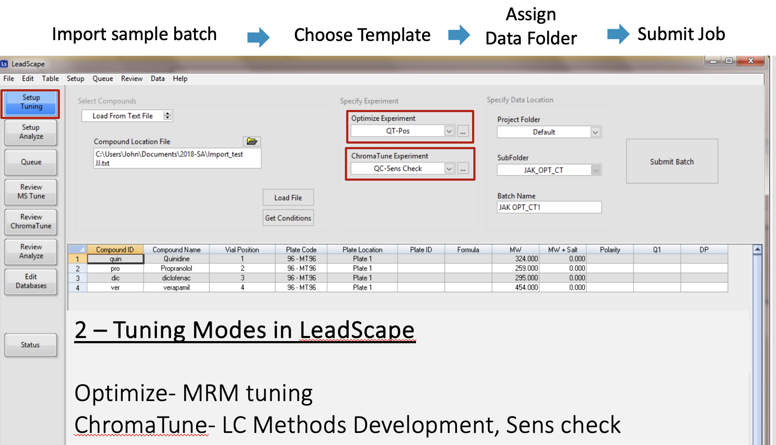Open Edit Databases in sidebar

click(31, 281)
